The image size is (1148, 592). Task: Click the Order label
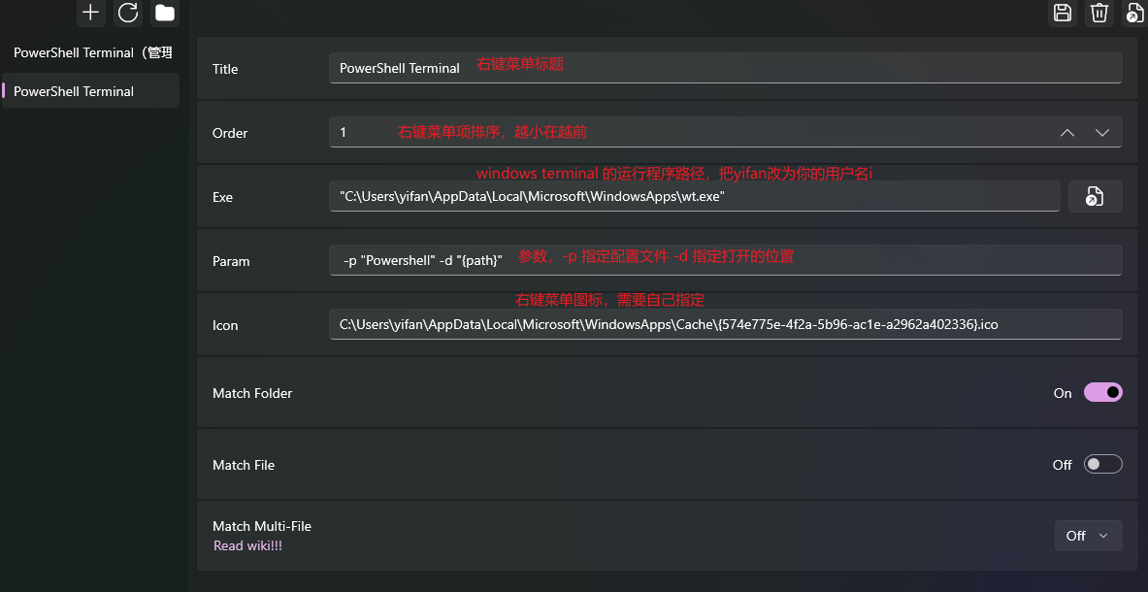pos(230,133)
